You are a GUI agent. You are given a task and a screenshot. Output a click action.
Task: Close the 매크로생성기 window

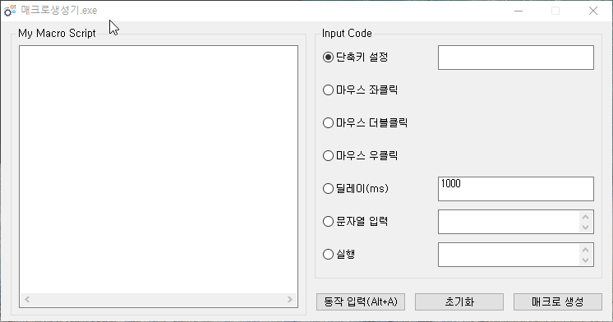tap(593, 11)
